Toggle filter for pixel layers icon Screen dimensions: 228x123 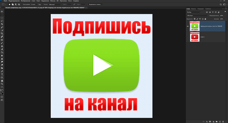coord(207,12)
